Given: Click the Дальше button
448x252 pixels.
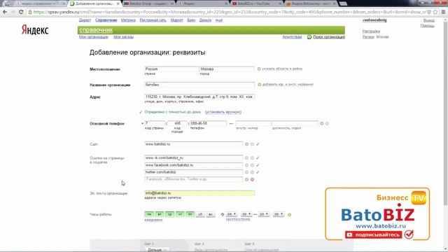Looking at the screenshot, I should (x=157, y=250).
